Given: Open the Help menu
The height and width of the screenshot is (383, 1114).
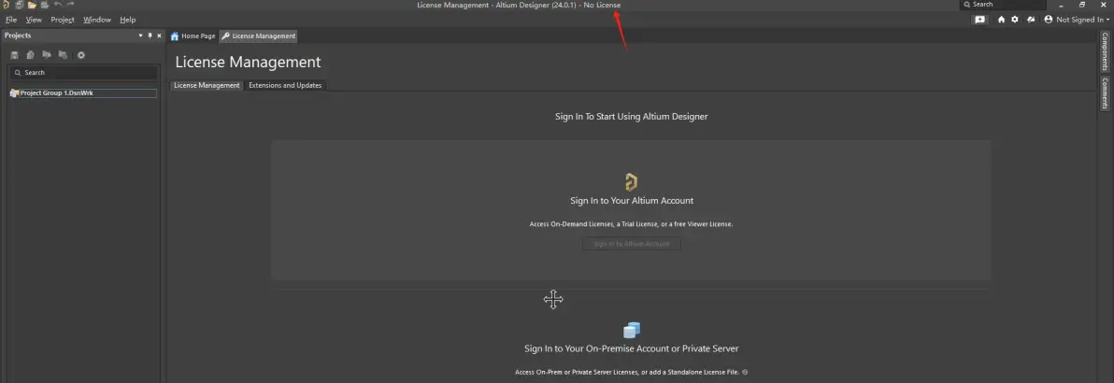Looking at the screenshot, I should tap(128, 20).
